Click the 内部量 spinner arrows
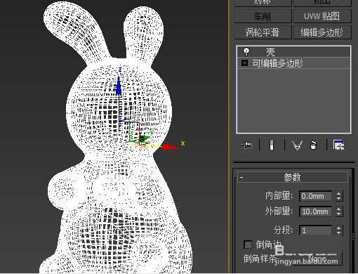Image resolution: width=358 pixels, height=274 pixels. 338,196
